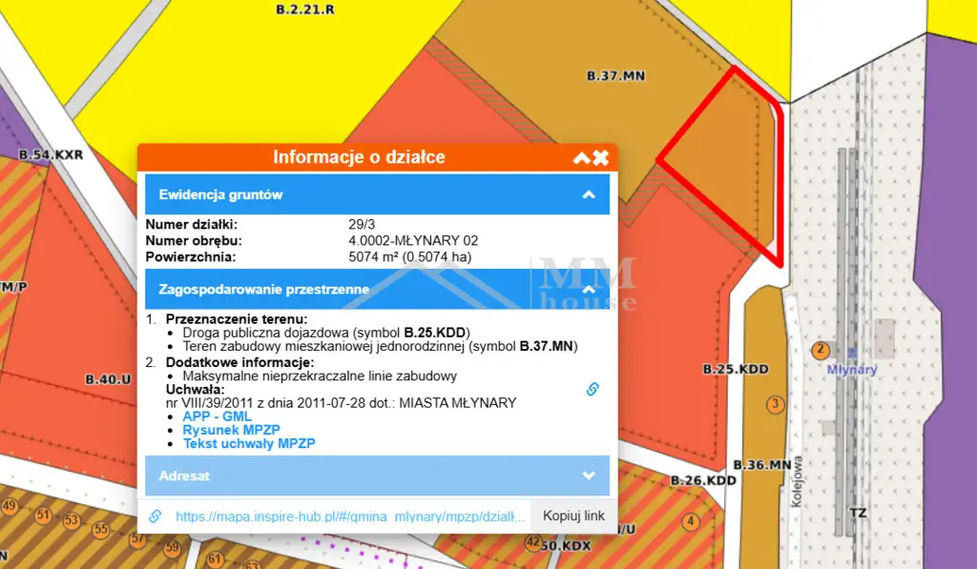Click the link icon left of the URL

tap(156, 516)
